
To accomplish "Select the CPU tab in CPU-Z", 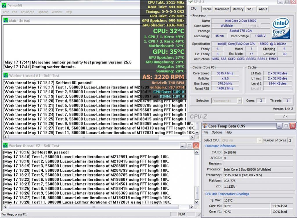I will pos(194,9).
